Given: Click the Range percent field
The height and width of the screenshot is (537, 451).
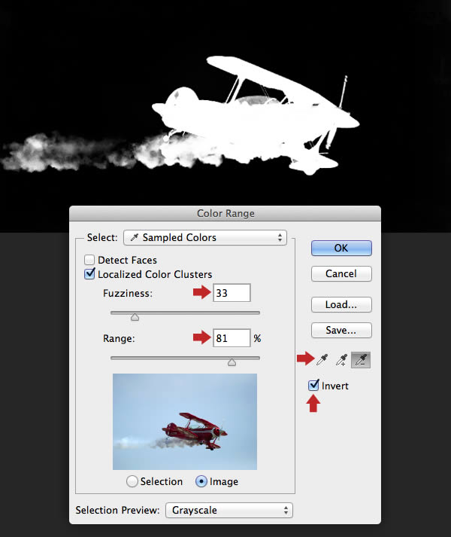Looking at the screenshot, I should pyautogui.click(x=232, y=338).
